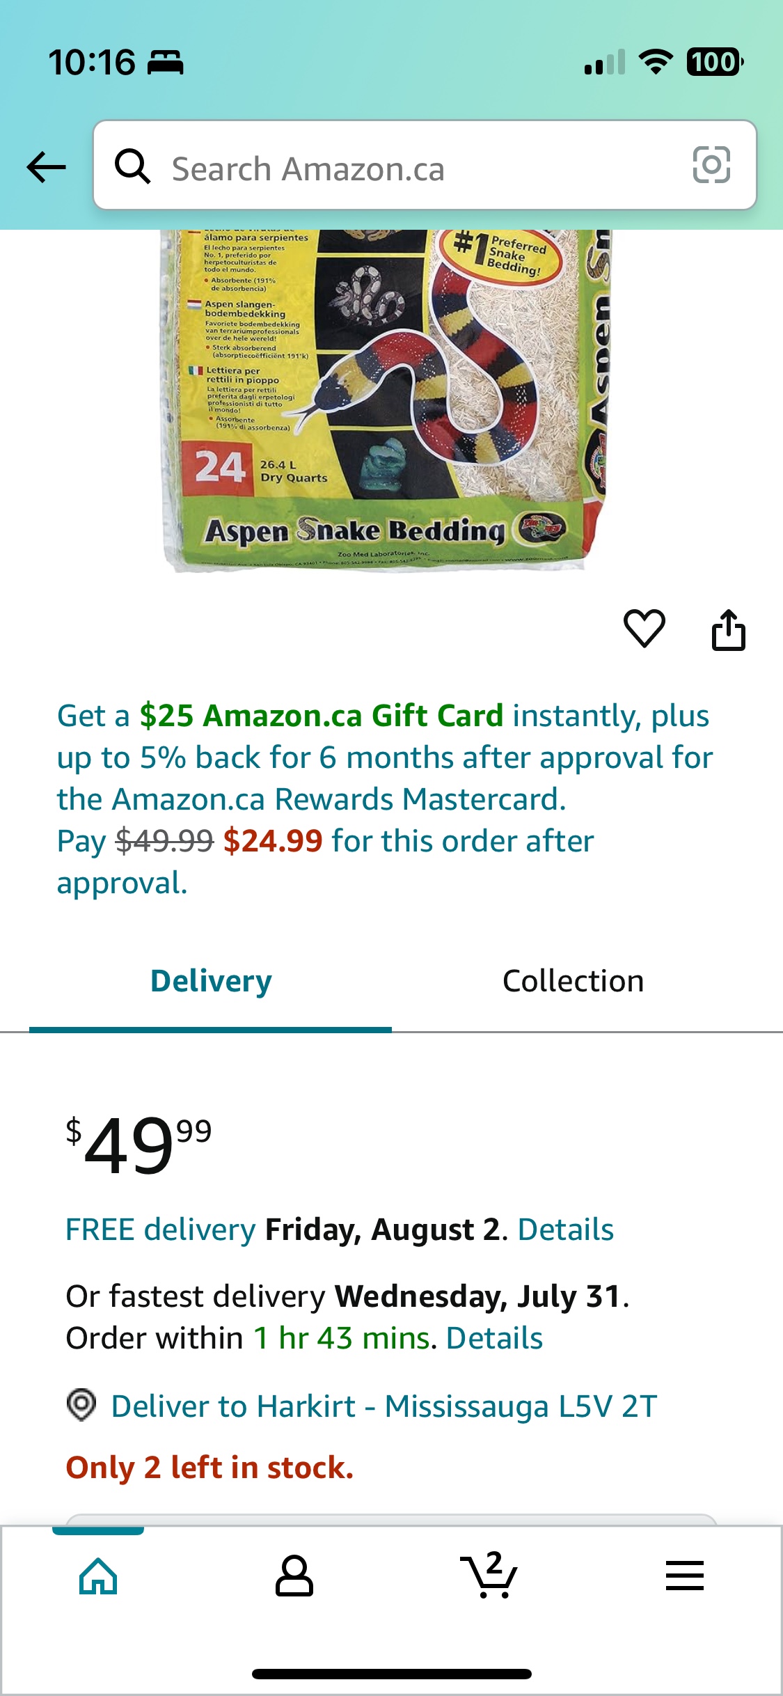Screen dimensions: 783x1696
Task: Open Details link for fastest delivery
Action: pos(494,1338)
